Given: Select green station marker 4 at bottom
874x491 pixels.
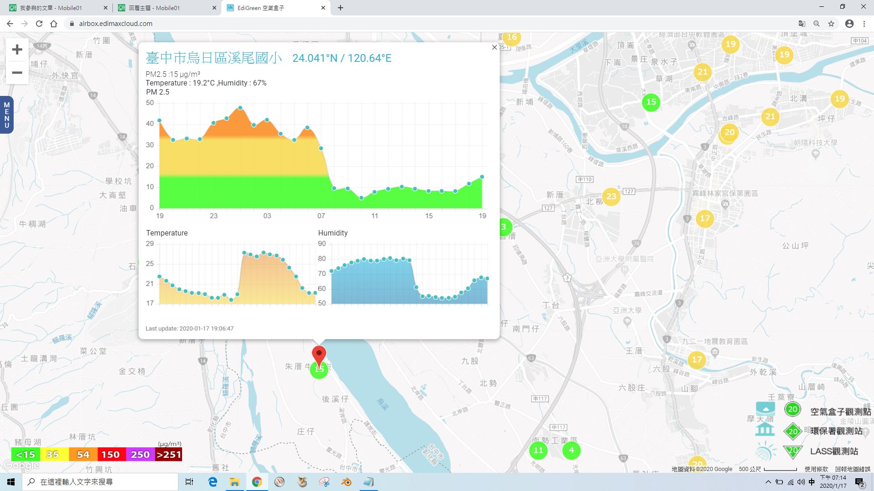Looking at the screenshot, I should [x=571, y=450].
